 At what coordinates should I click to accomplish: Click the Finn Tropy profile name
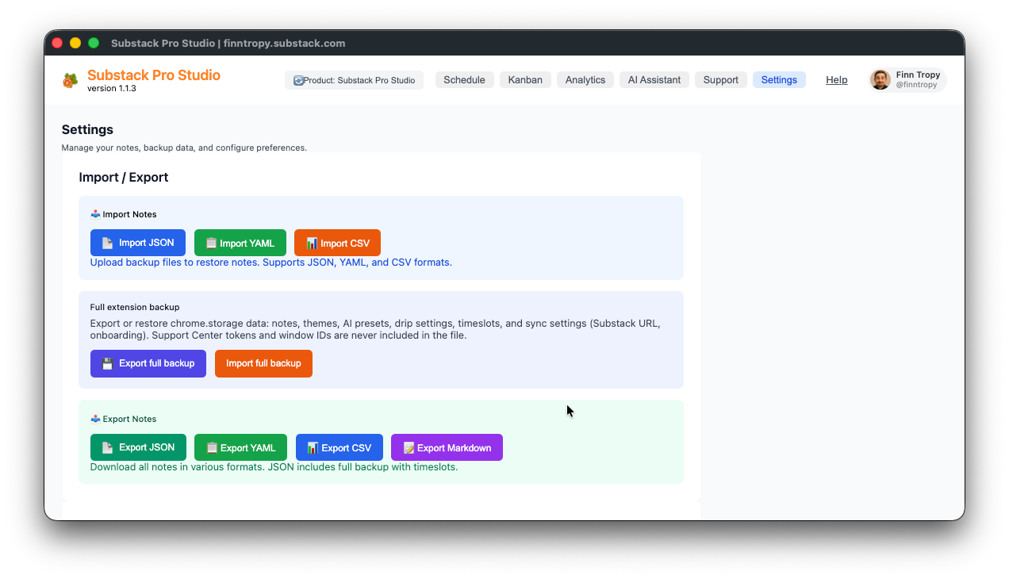(x=918, y=75)
